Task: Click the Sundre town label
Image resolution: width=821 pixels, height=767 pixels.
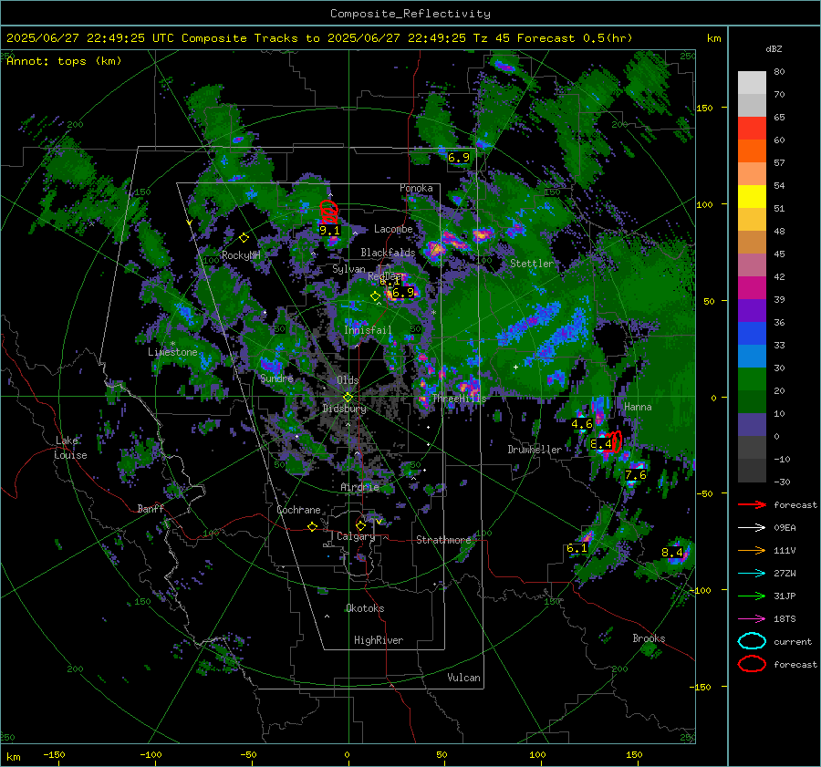Action: (277, 378)
